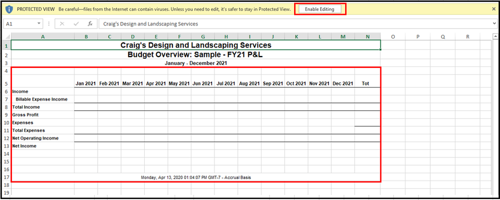Click the title cell Craig's Design and Landscaping Services
This screenshot has height=200, width=500.
coord(196,45)
